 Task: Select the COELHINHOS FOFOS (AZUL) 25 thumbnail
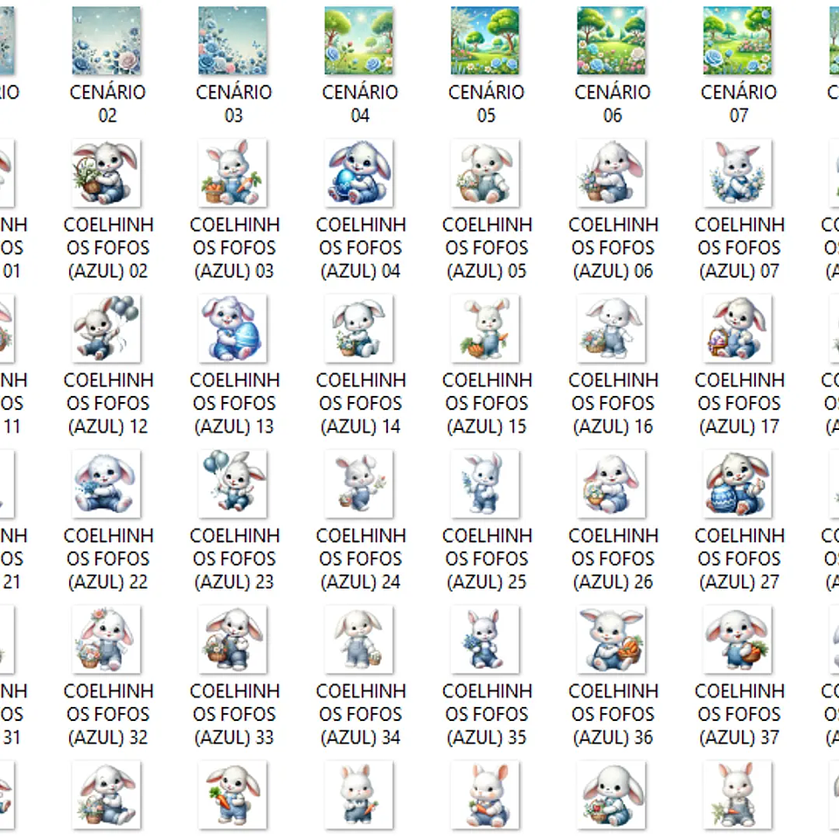click(x=485, y=484)
